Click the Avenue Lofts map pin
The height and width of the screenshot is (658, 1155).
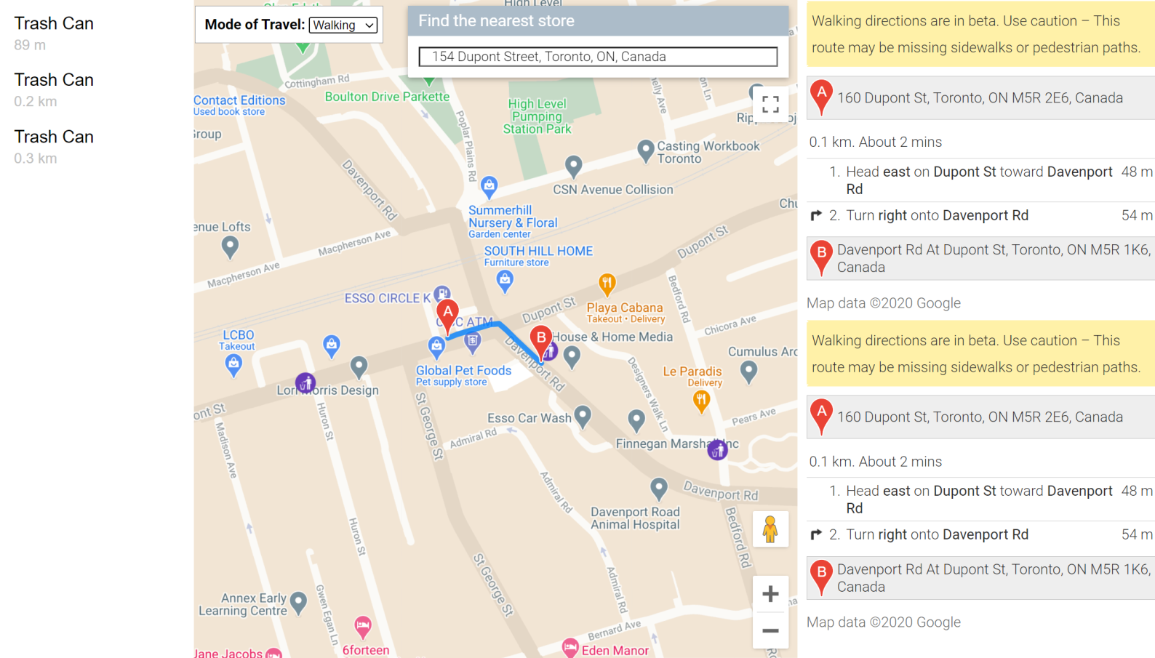(x=230, y=247)
